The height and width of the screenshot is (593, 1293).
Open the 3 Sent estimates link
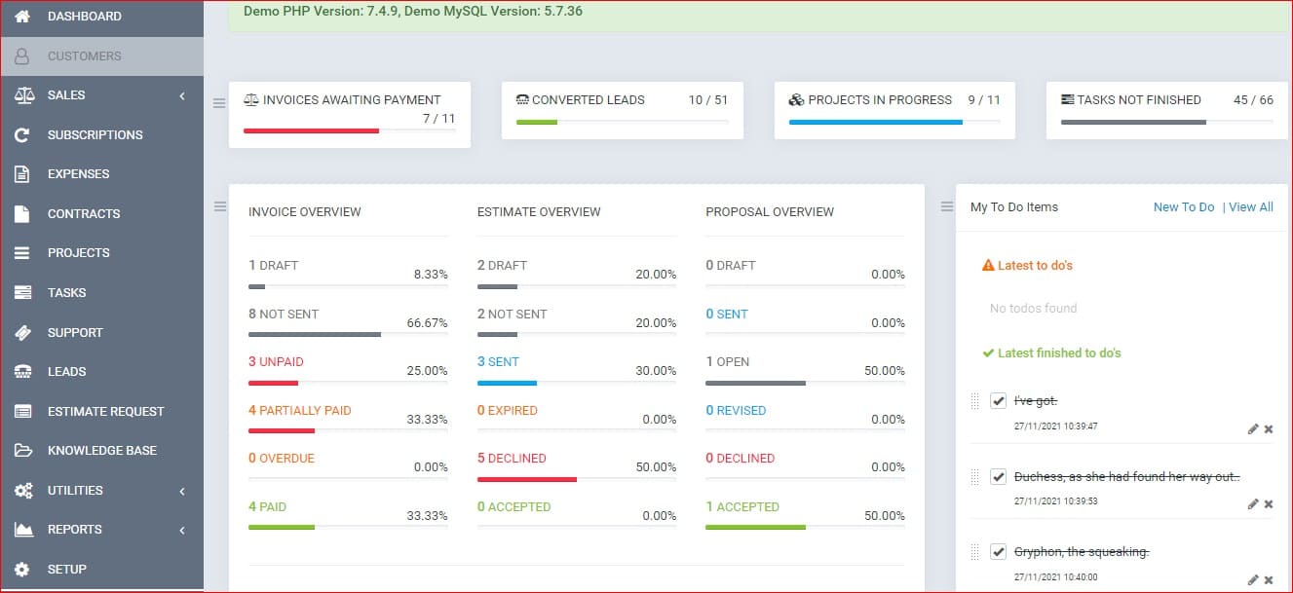pos(498,362)
